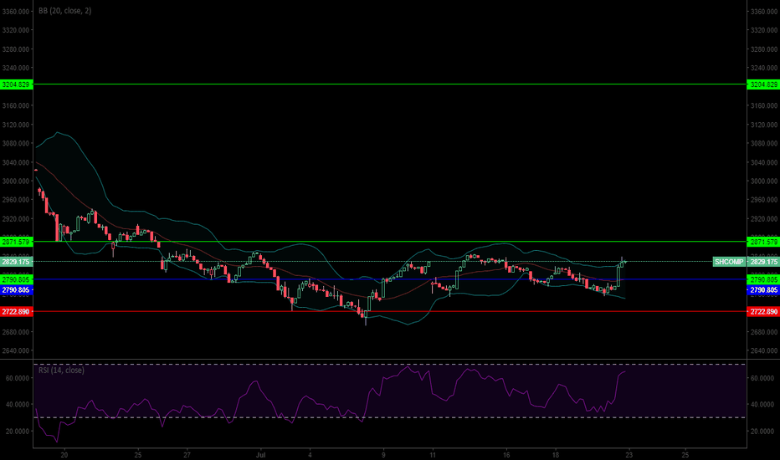This screenshot has height=460, width=780.
Task: Click the 4 date label on time axis
Action: pyautogui.click(x=310, y=454)
